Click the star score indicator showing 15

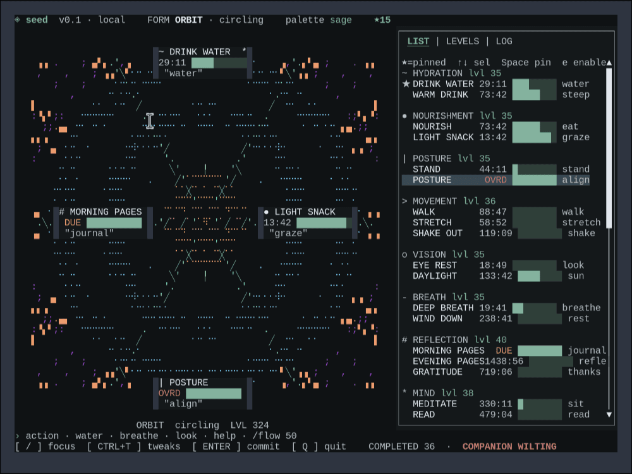[x=382, y=20]
